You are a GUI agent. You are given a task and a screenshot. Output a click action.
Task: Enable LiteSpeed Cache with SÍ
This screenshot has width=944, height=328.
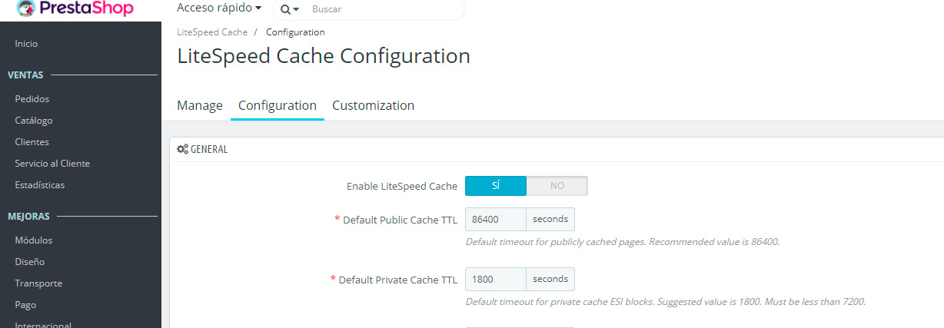coord(496,186)
